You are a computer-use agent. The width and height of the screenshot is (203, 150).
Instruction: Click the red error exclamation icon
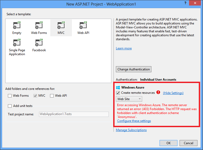(158, 92)
